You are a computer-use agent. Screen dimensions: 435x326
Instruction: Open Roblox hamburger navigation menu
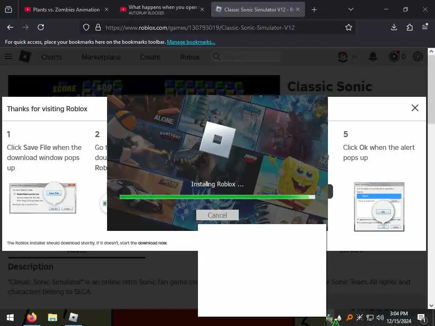[8, 56]
